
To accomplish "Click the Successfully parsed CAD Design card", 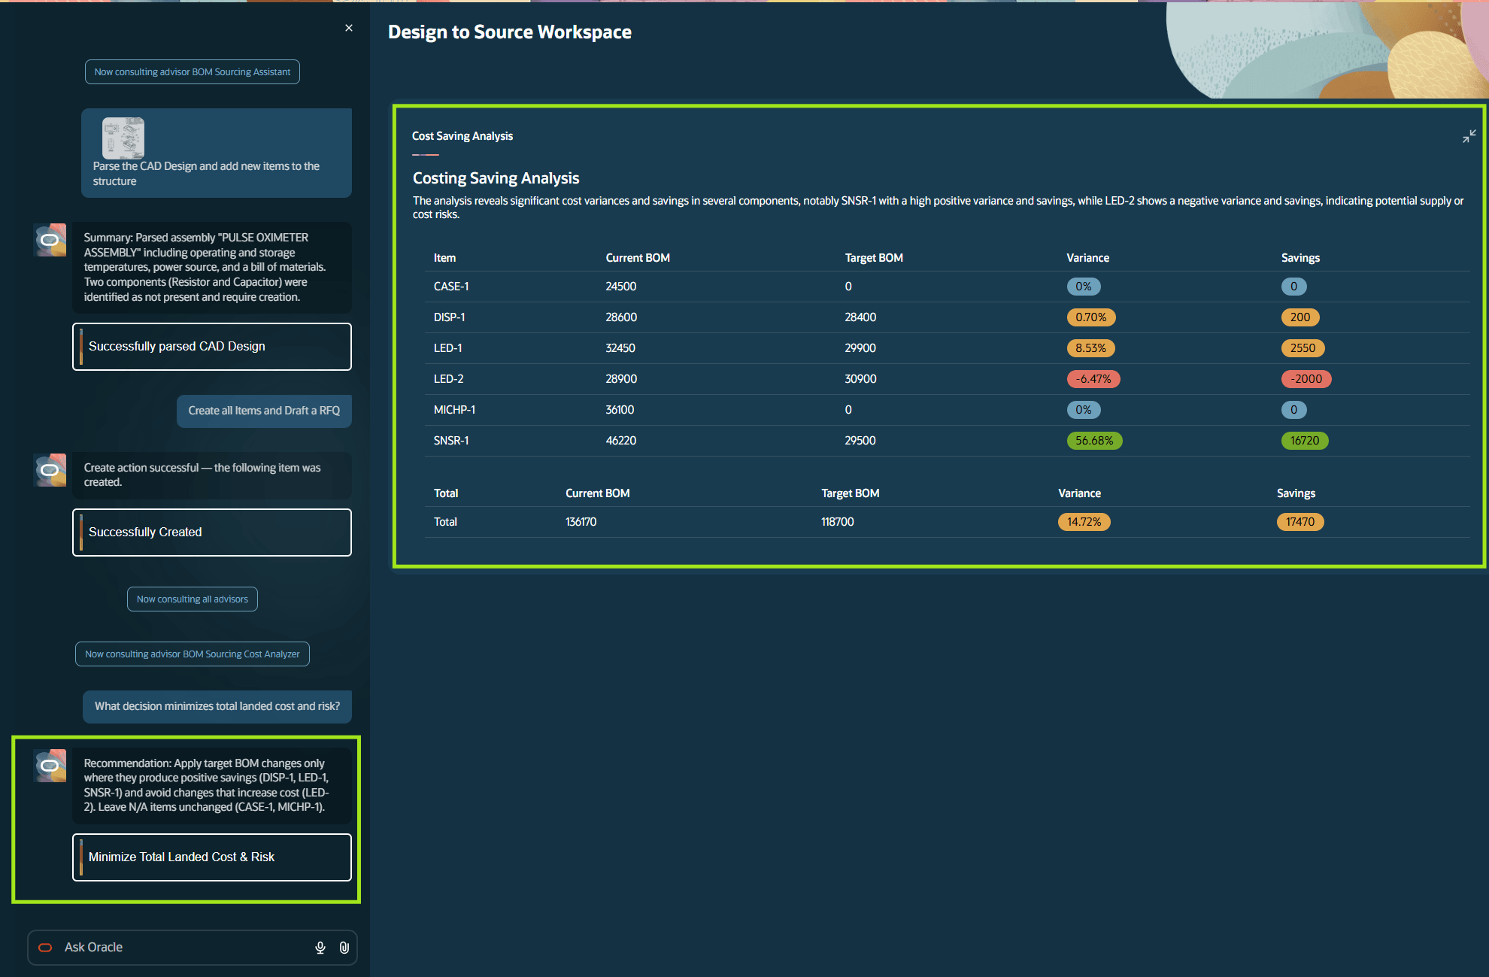I will click(211, 346).
